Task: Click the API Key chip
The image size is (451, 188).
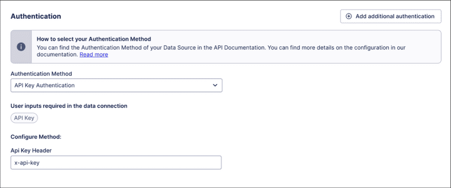Action: point(24,118)
